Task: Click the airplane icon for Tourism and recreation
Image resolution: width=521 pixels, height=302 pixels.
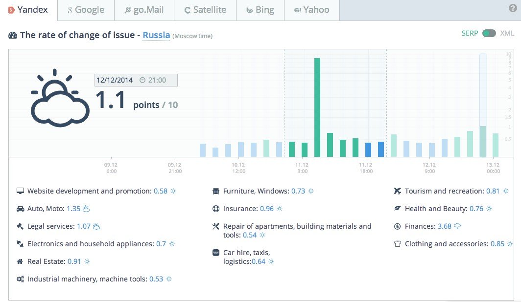Action: pyautogui.click(x=398, y=191)
